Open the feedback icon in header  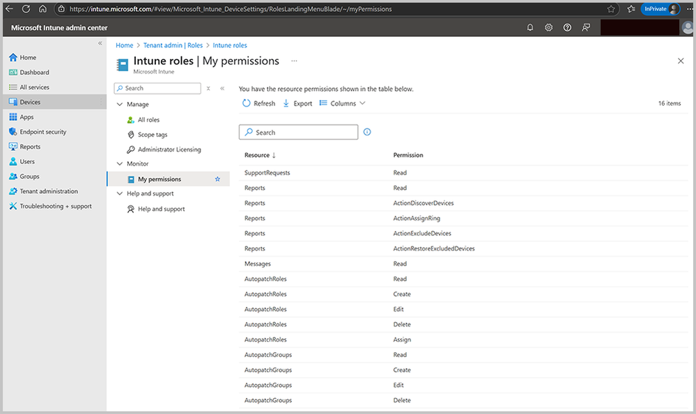point(586,27)
